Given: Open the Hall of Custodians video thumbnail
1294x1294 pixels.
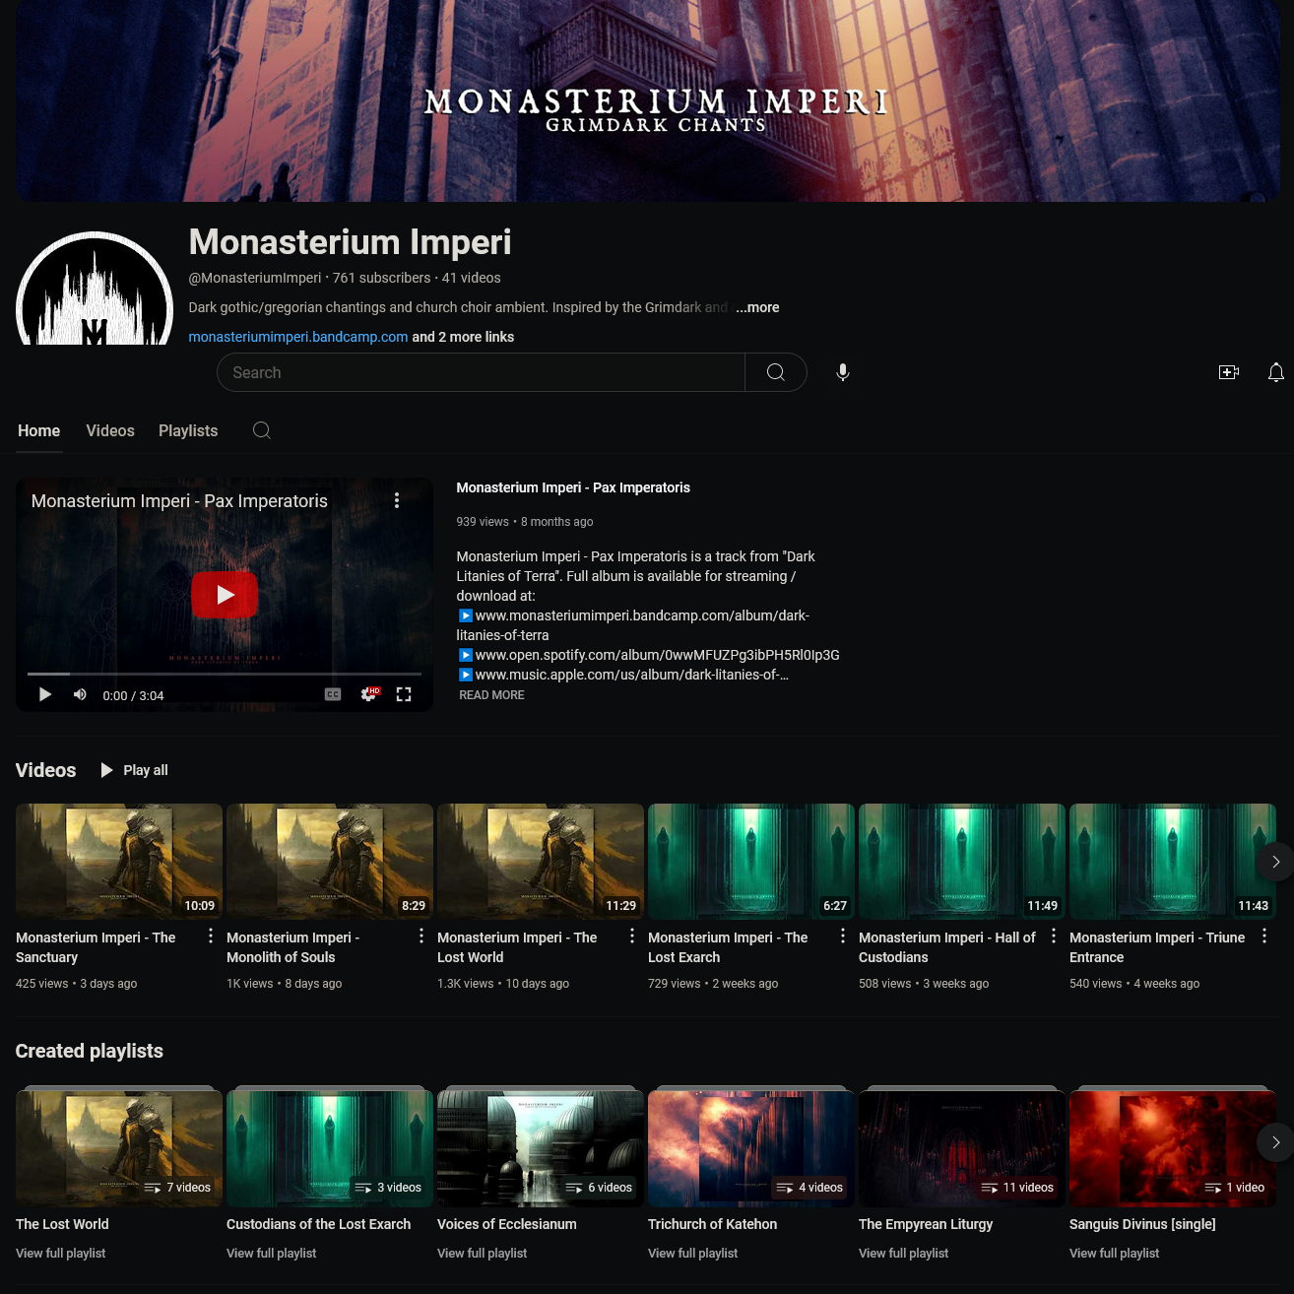Looking at the screenshot, I should click(x=962, y=862).
